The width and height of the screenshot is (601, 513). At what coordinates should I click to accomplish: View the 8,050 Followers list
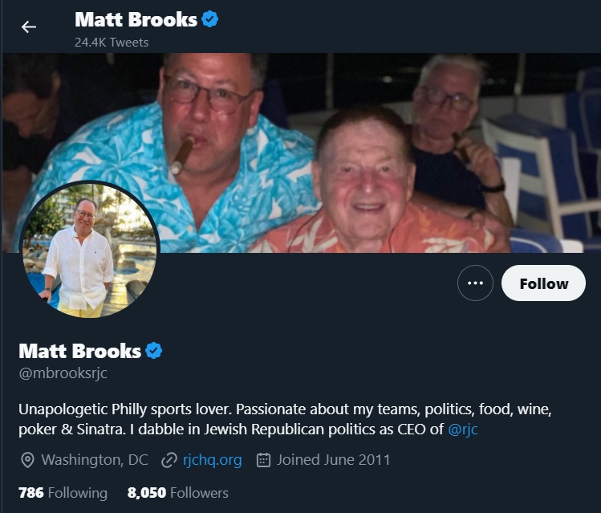pyautogui.click(x=178, y=493)
